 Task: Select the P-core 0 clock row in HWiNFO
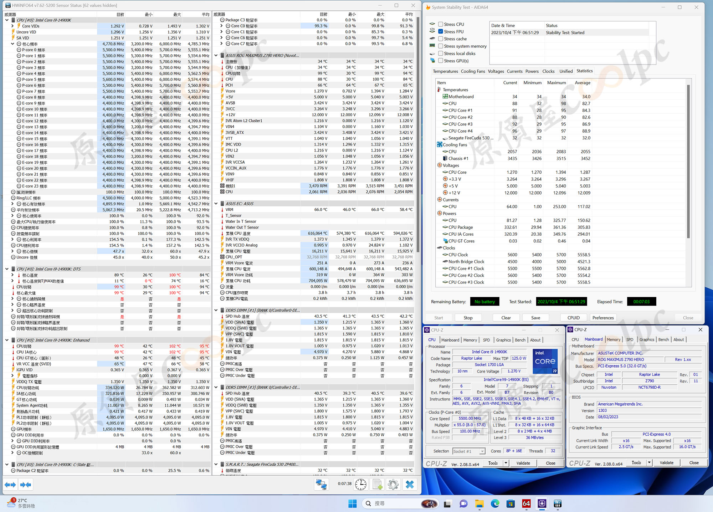[x=107, y=50]
